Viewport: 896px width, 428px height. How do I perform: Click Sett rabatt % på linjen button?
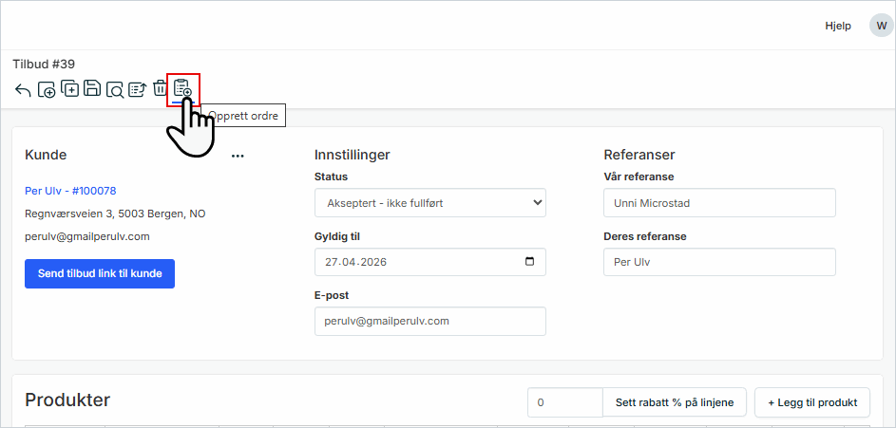[x=675, y=402]
